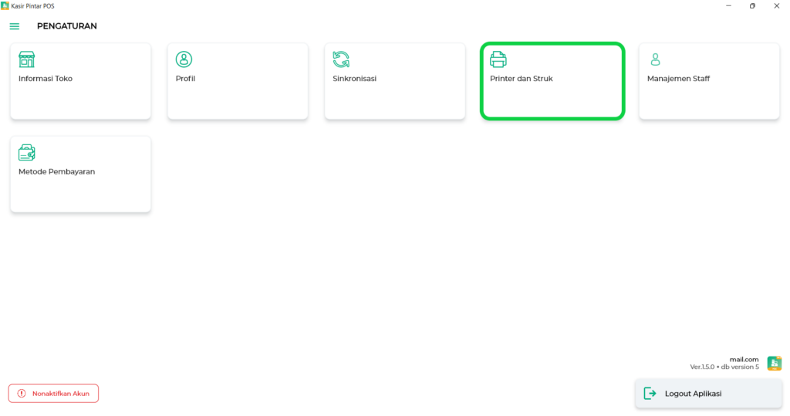
Task: Open the Printer dan Struk label
Action: tap(522, 79)
